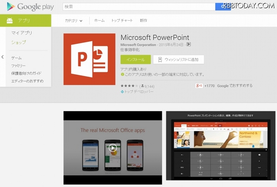Open マイアプリ in the sidebar
The height and width of the screenshot is (187, 277).
click(22, 33)
